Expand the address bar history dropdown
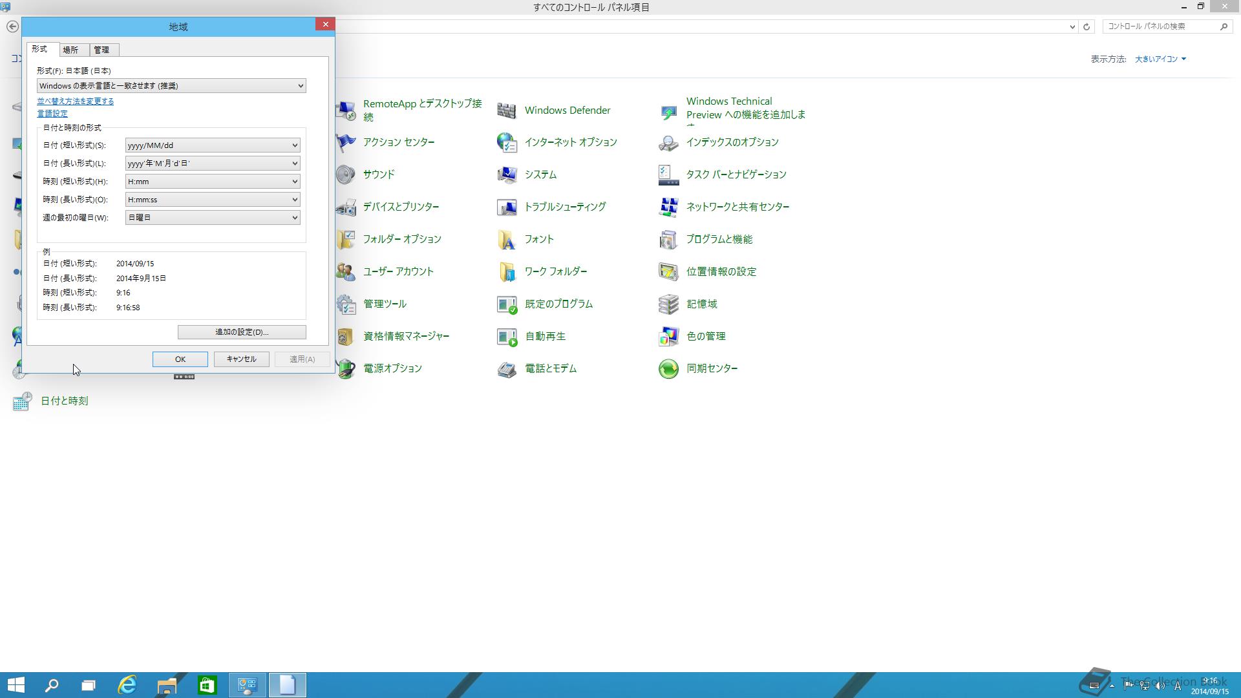 click(1072, 26)
